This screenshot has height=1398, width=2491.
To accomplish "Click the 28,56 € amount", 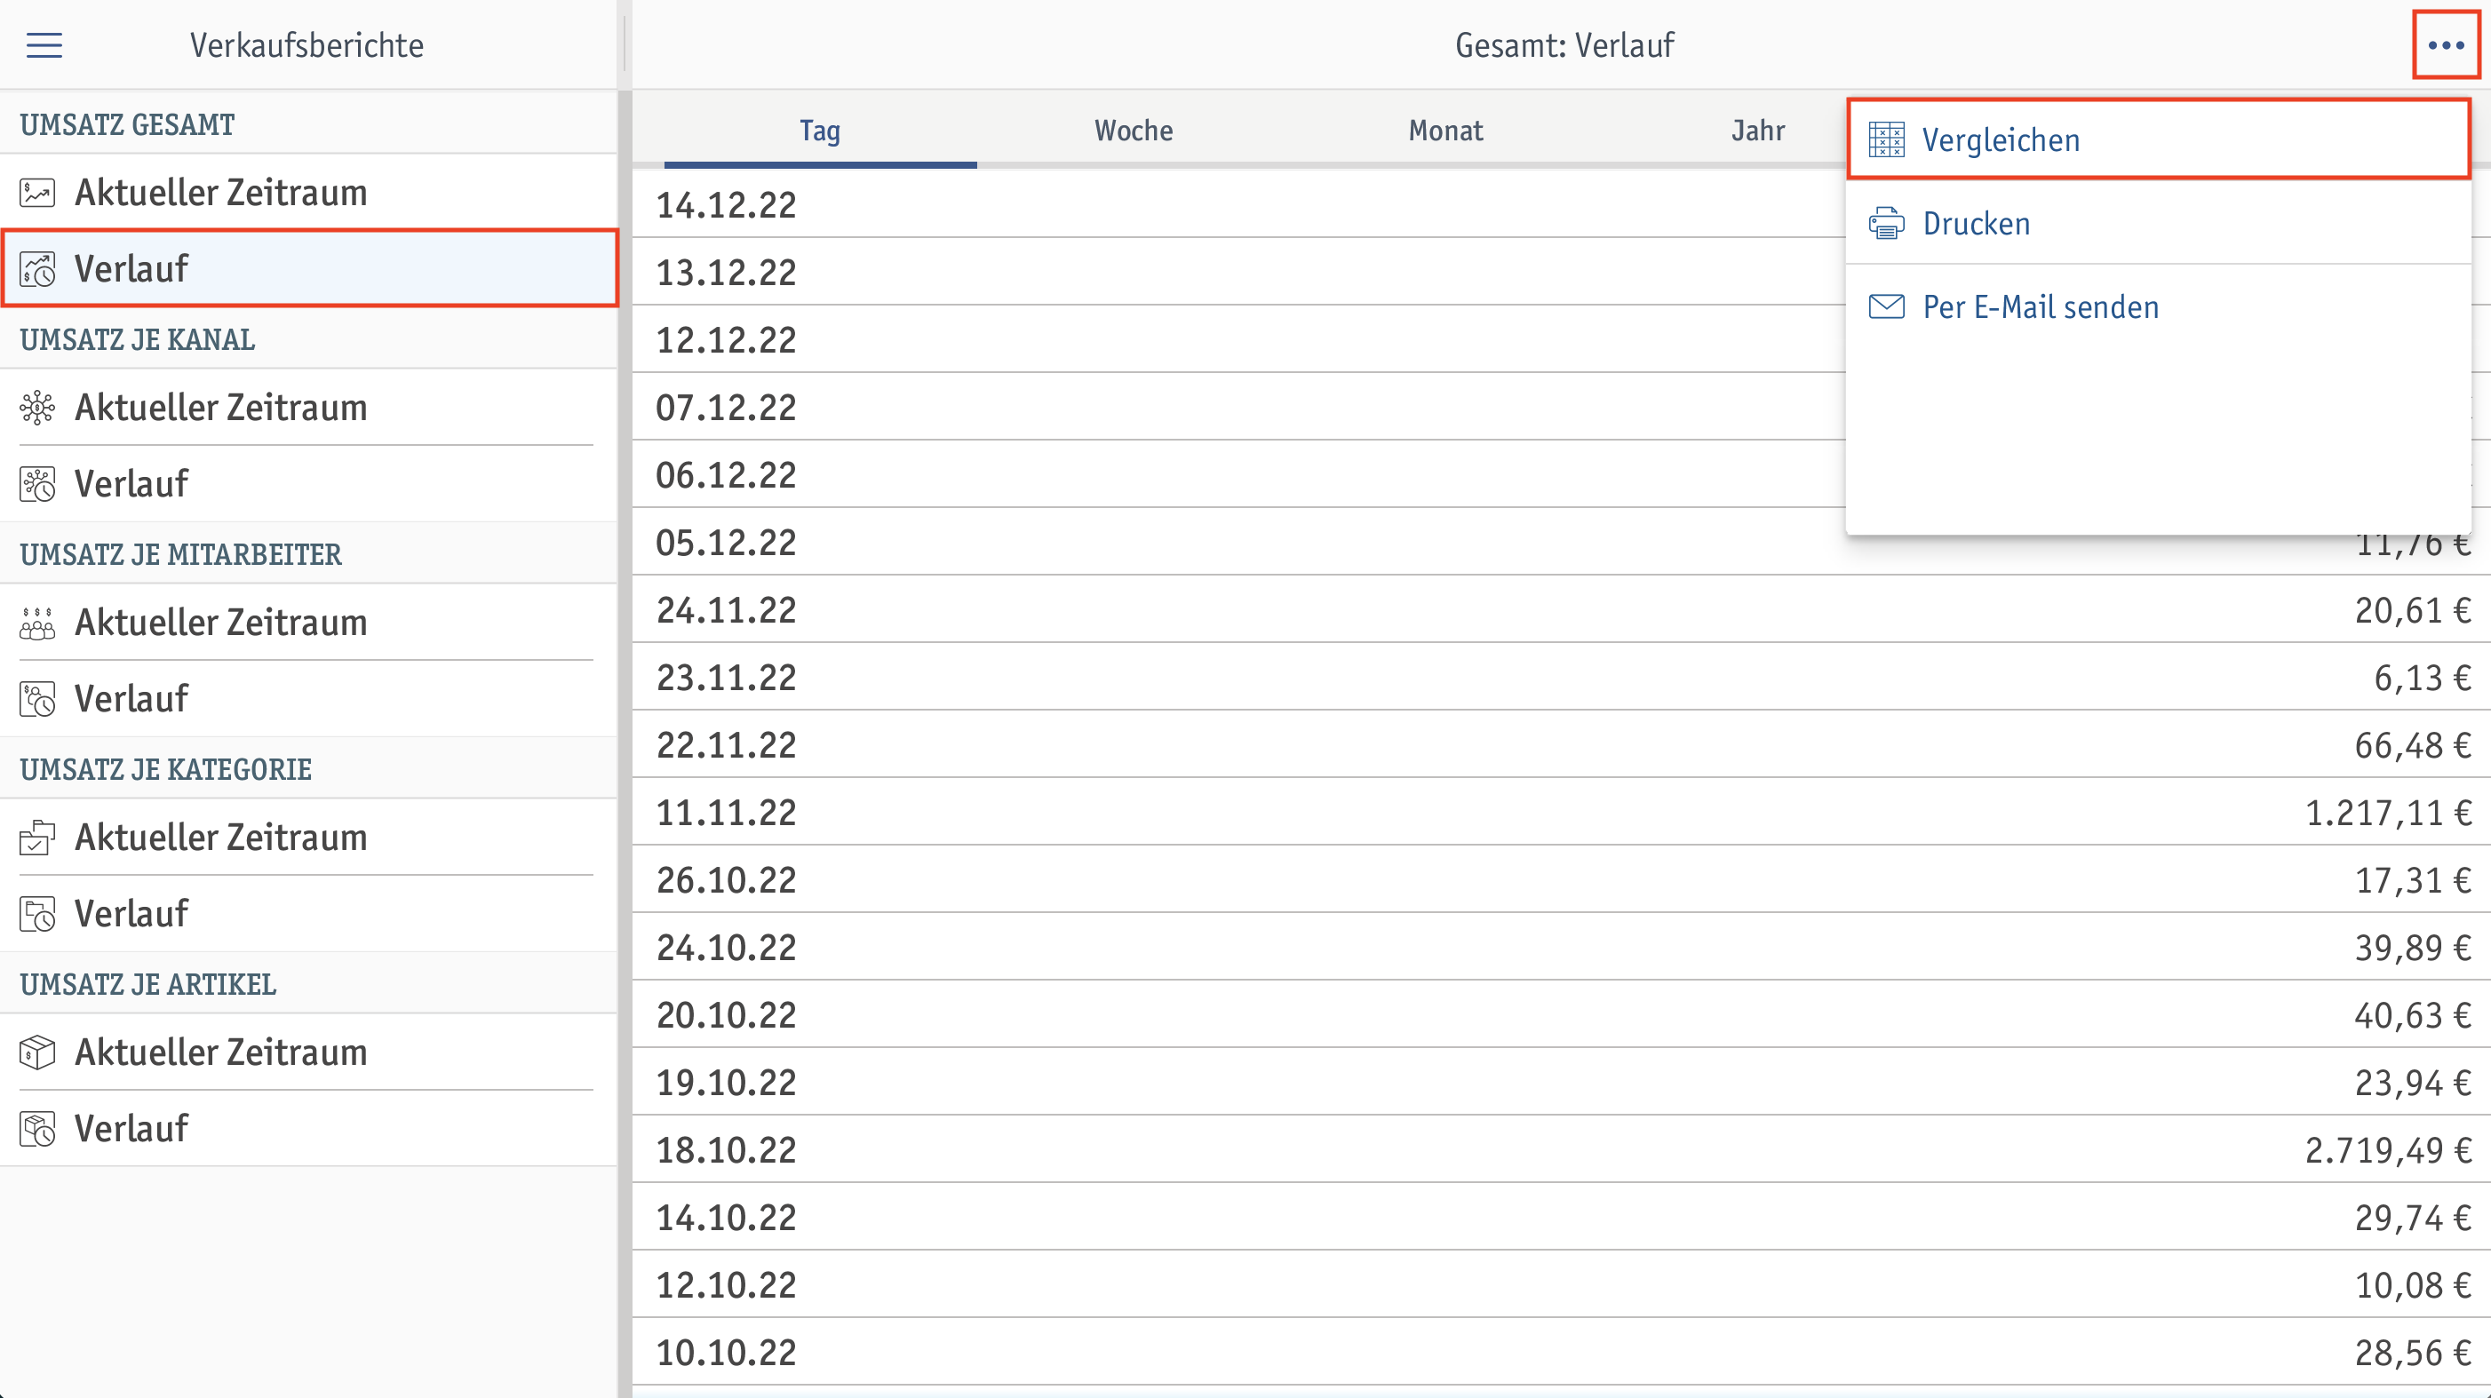I will 2413,1353.
